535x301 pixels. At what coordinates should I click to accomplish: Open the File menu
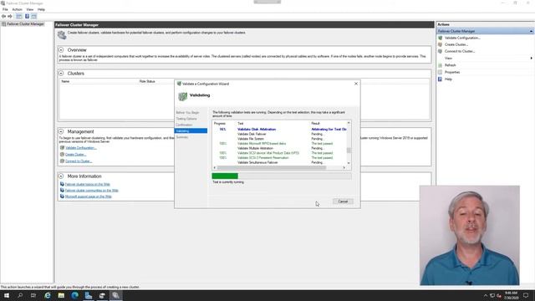point(5,9)
